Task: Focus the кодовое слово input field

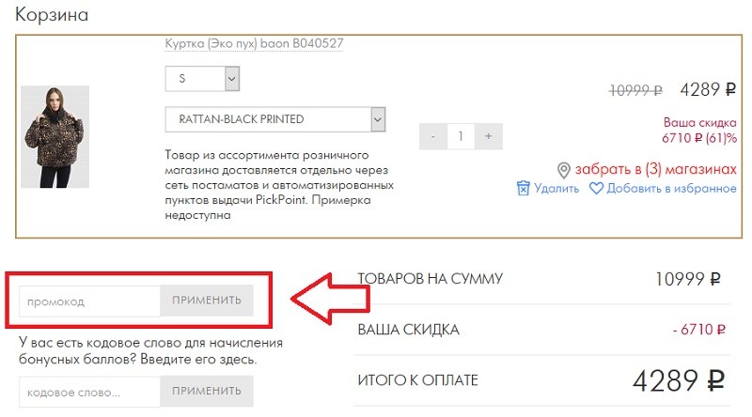Action: point(90,391)
